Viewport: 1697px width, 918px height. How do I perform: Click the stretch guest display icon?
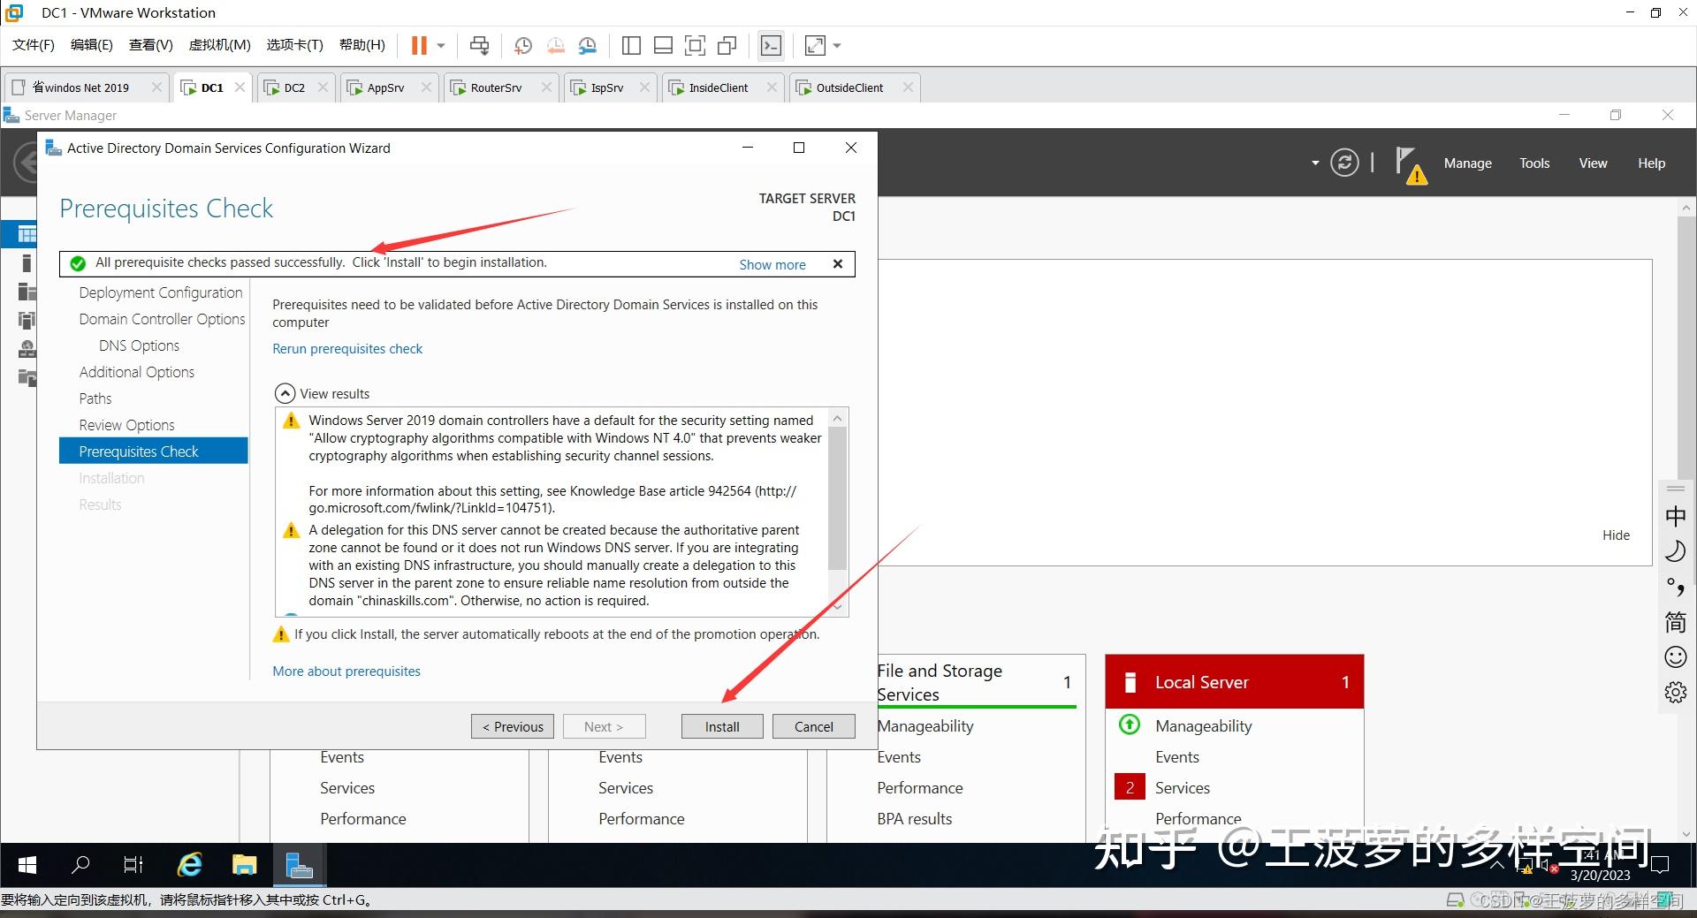[x=815, y=45]
